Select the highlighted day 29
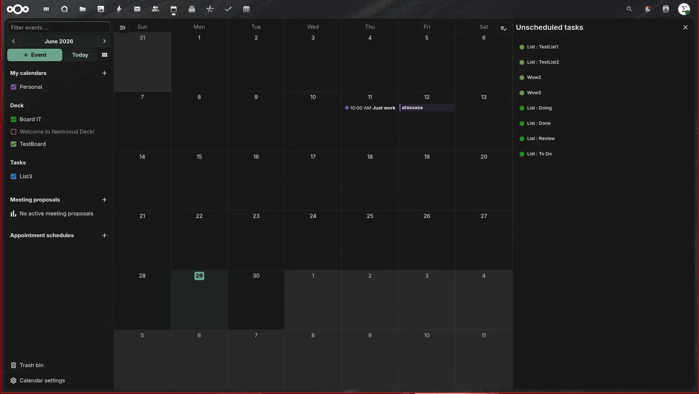The height and width of the screenshot is (394, 699). (x=199, y=276)
